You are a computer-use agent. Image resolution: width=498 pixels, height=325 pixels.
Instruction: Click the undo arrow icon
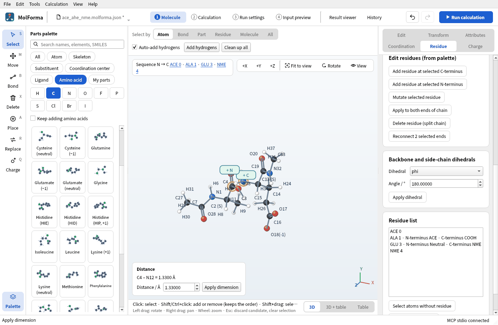click(x=412, y=17)
